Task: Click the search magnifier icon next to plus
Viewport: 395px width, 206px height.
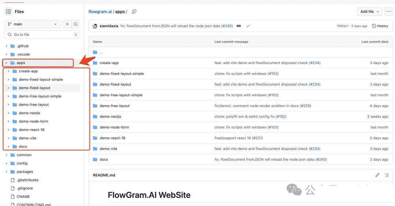Action: [x=76, y=24]
